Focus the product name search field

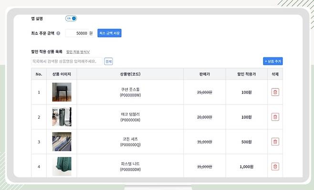click(66, 61)
